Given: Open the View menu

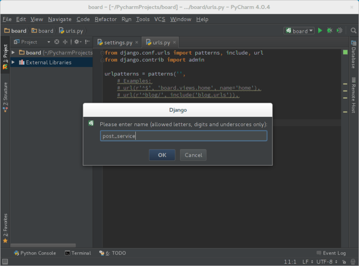Looking at the screenshot, I should (x=37, y=19).
